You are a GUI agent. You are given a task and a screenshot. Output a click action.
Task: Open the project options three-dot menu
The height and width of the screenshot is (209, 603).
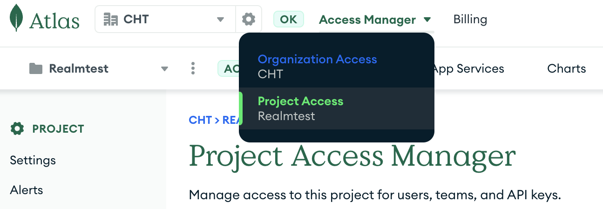[193, 68]
